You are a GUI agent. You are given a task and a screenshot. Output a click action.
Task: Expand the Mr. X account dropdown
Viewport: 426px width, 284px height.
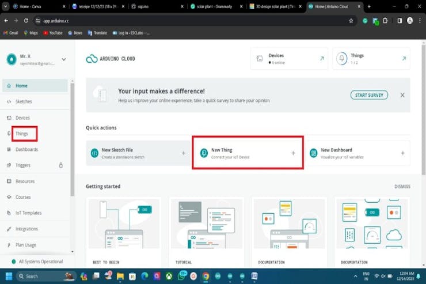pos(63,59)
